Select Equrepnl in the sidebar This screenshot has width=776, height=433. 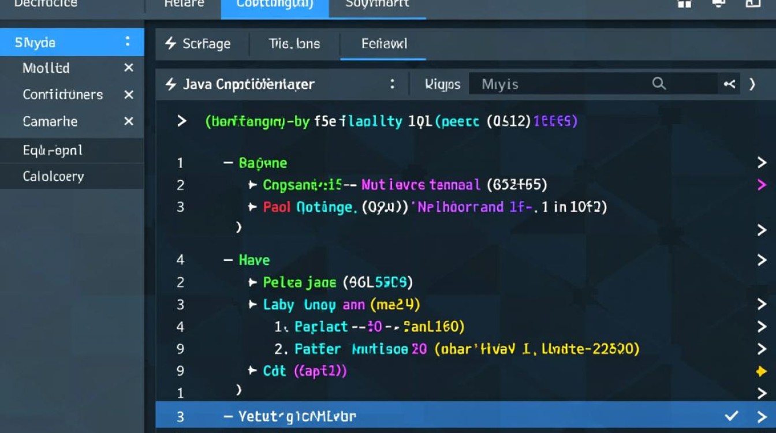[53, 151]
